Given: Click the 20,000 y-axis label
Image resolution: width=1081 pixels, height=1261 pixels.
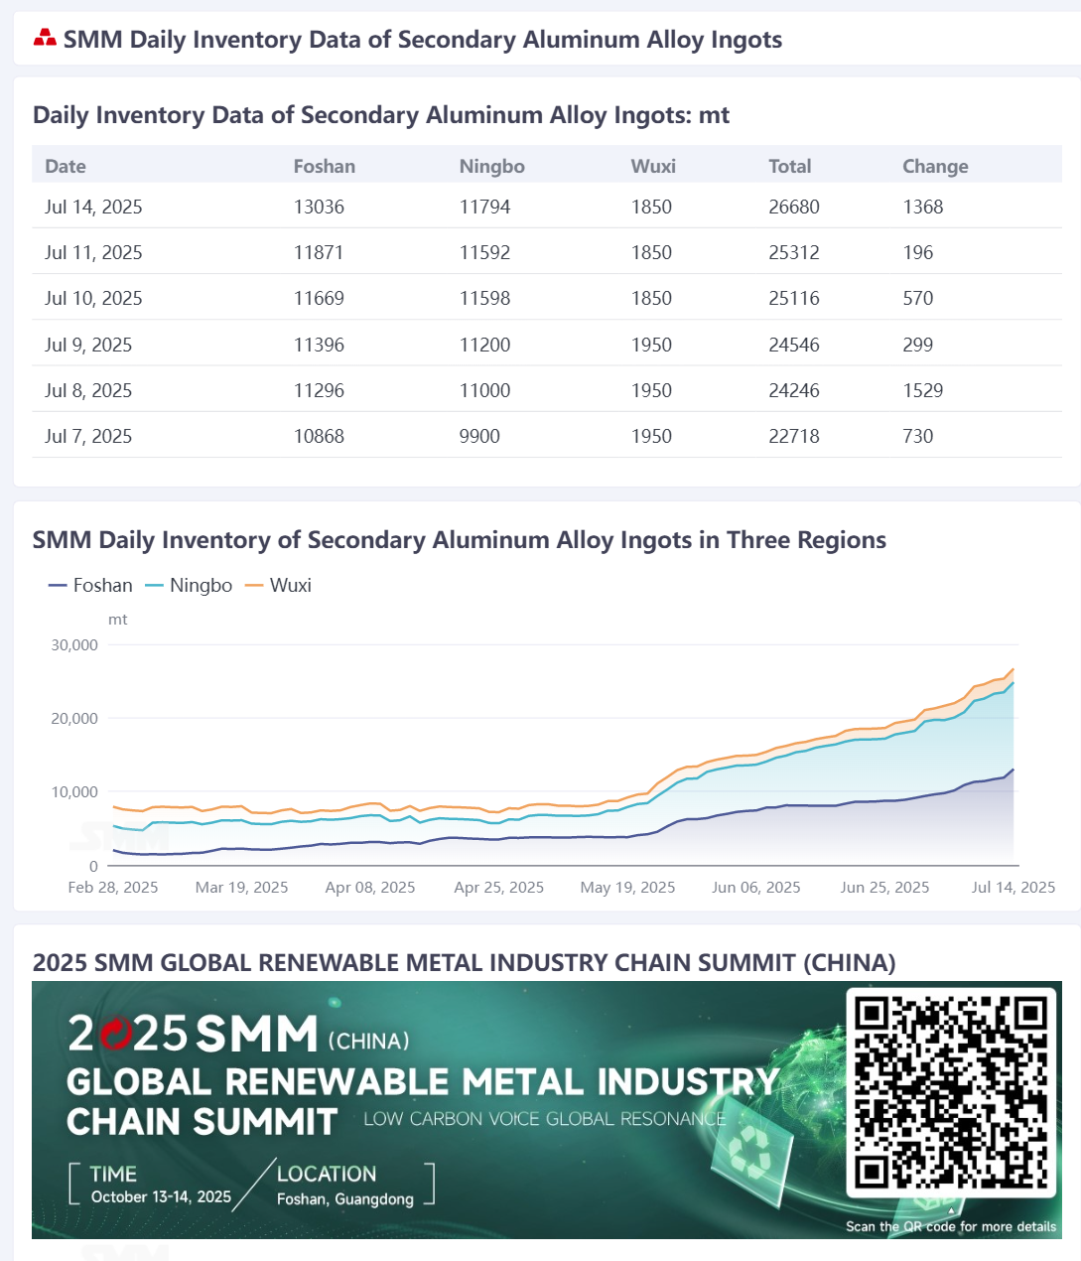Looking at the screenshot, I should 74,718.
